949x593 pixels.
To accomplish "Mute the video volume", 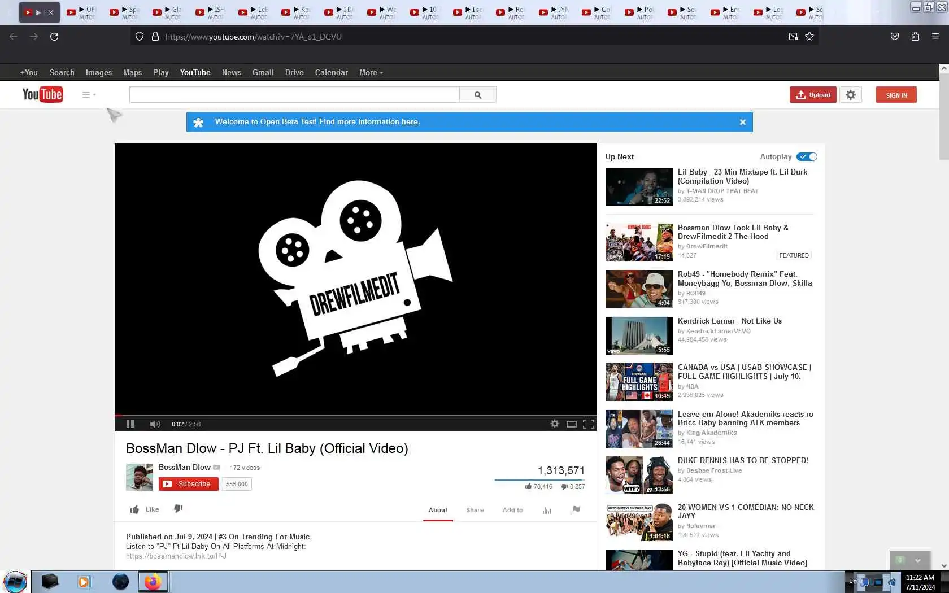I will 155,424.
